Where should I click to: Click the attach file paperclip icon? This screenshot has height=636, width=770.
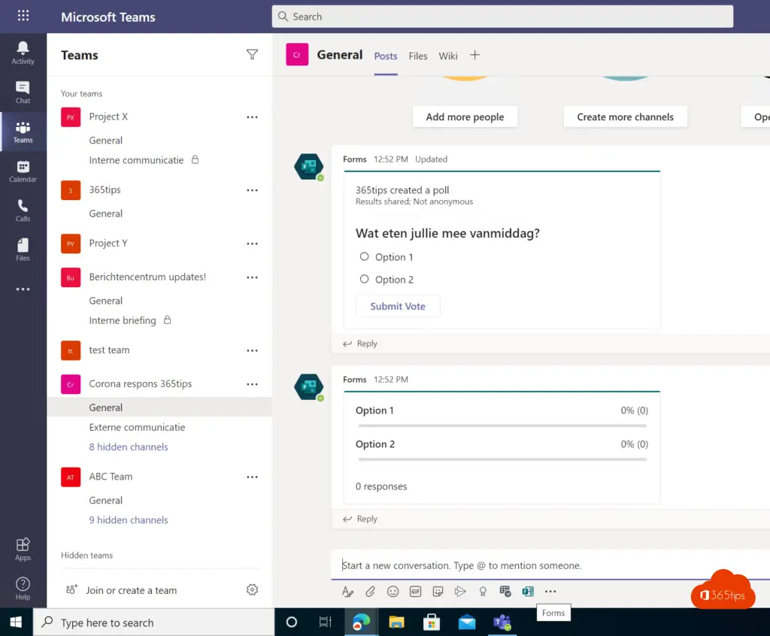click(370, 592)
